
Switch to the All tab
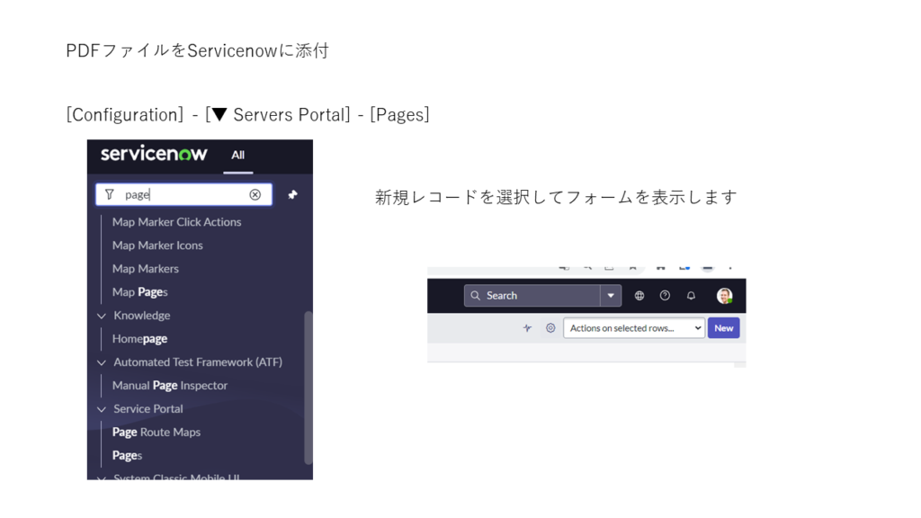coord(237,155)
